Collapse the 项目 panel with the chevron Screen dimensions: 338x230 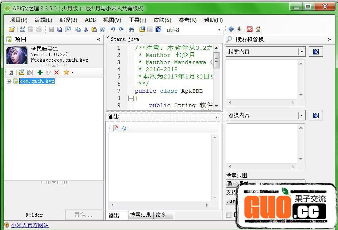(98, 39)
